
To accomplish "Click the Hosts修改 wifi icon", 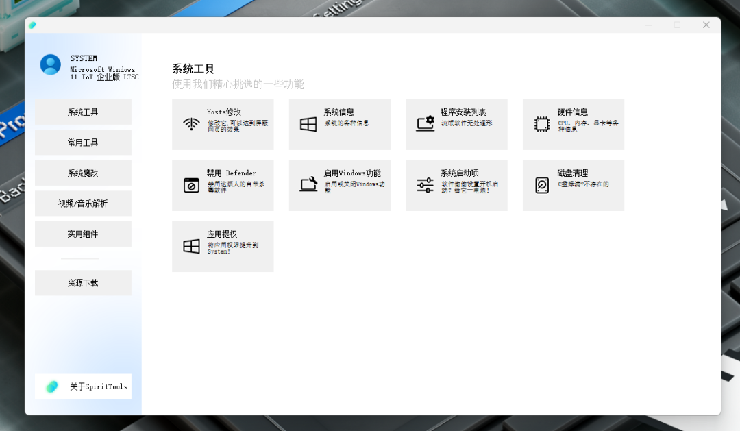I will click(x=191, y=124).
